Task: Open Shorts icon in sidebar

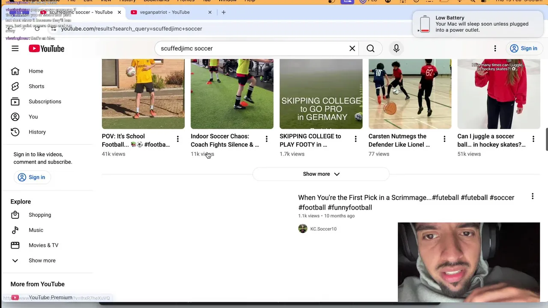Action: click(15, 86)
